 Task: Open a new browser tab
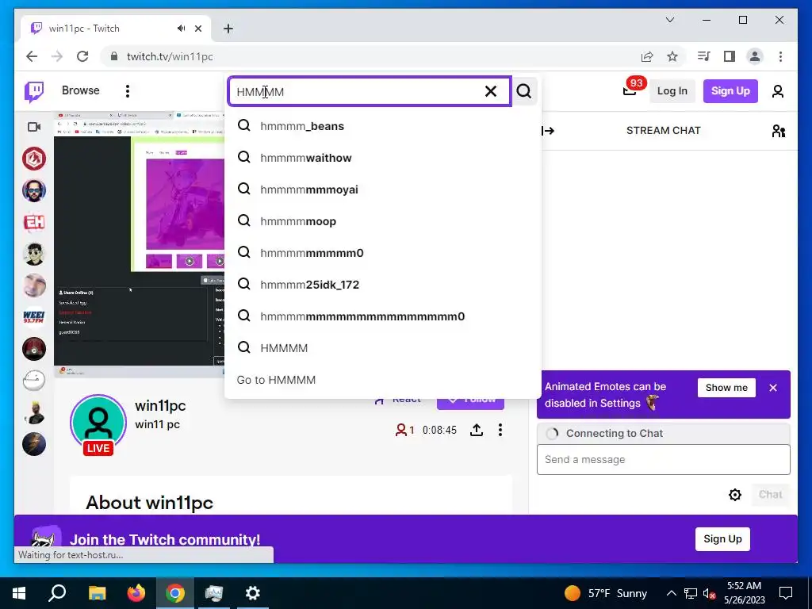coord(228,29)
